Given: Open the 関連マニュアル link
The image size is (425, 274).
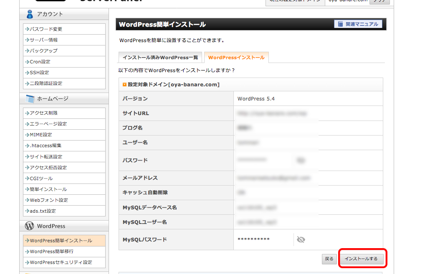Looking at the screenshot, I should coord(358,24).
